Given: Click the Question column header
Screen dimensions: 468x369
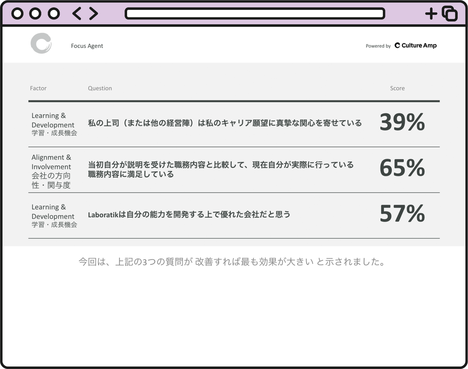Looking at the screenshot, I should [100, 88].
